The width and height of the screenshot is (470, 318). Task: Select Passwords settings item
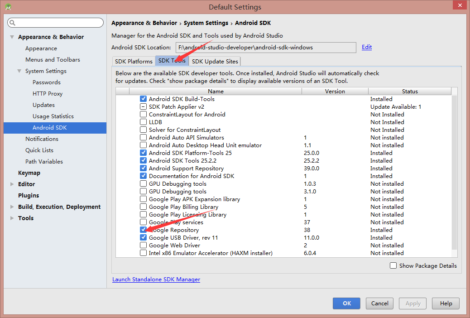(47, 82)
